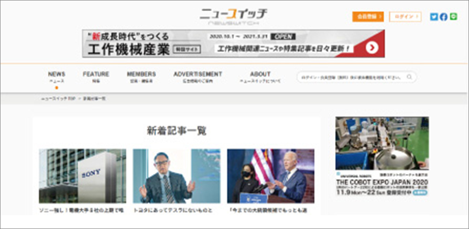
Task: Open the Sony building article thumbnail
Action: pos(83,176)
